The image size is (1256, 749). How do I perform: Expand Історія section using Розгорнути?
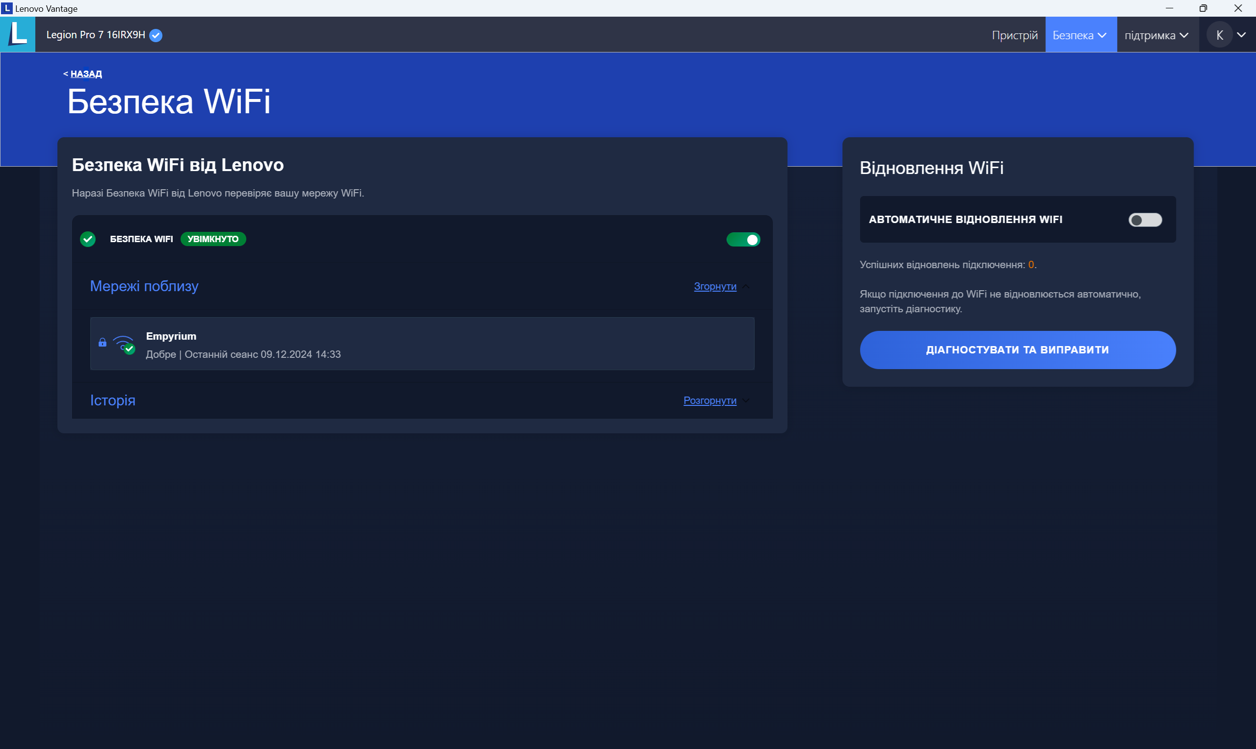pos(709,401)
